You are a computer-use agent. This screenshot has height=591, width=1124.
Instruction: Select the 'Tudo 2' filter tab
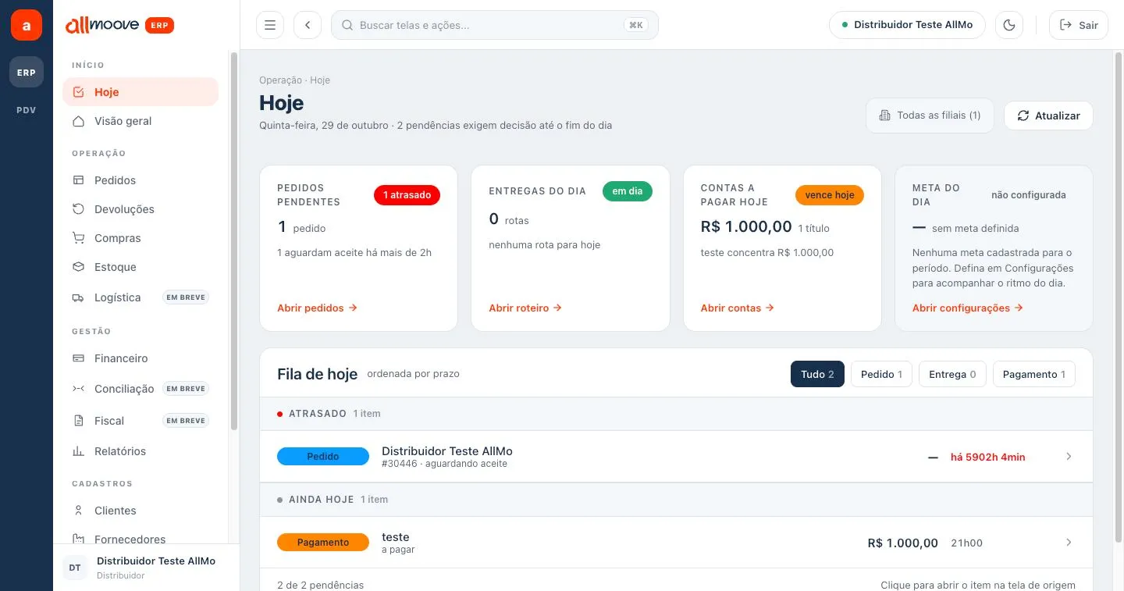point(817,374)
